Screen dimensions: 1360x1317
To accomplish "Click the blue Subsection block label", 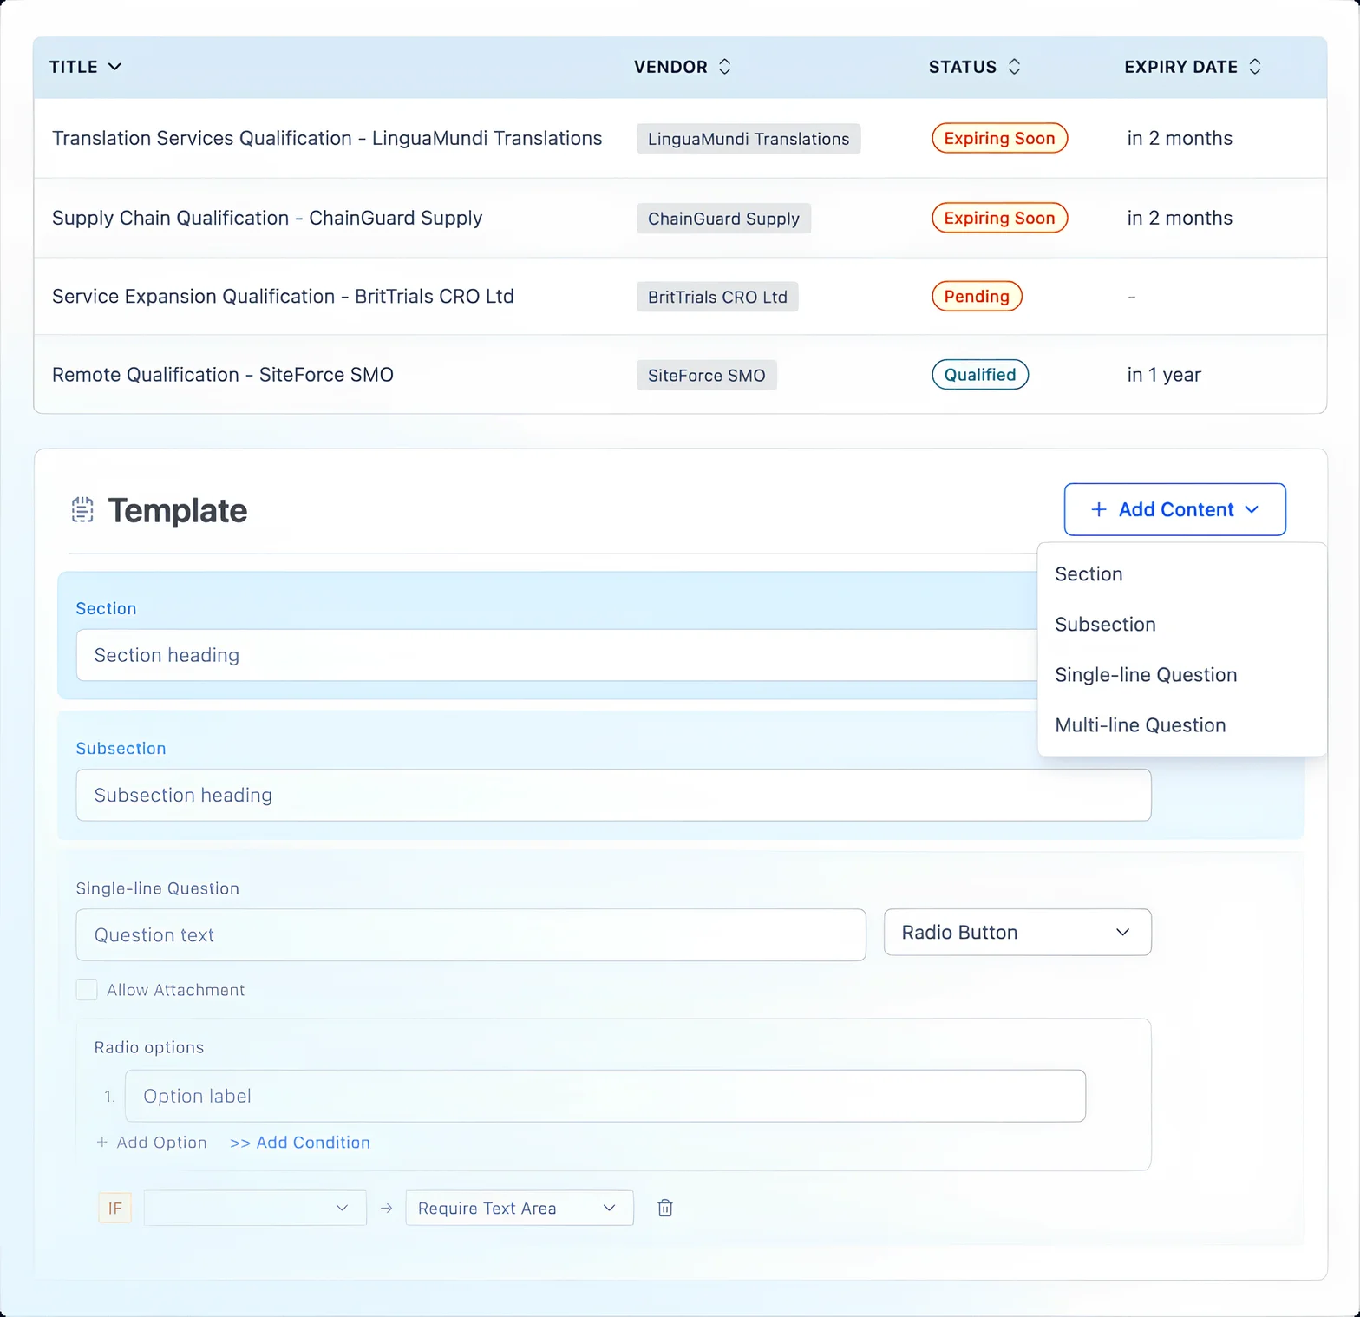I will coord(121,748).
